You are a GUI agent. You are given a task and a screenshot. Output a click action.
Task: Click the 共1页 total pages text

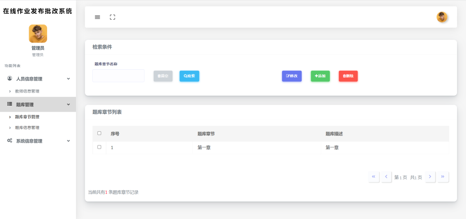click(x=416, y=177)
